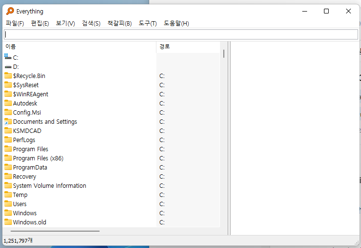The width and height of the screenshot is (361, 248).
Task: Click the 'System Volume Information' name text
Action: pyautogui.click(x=50, y=185)
